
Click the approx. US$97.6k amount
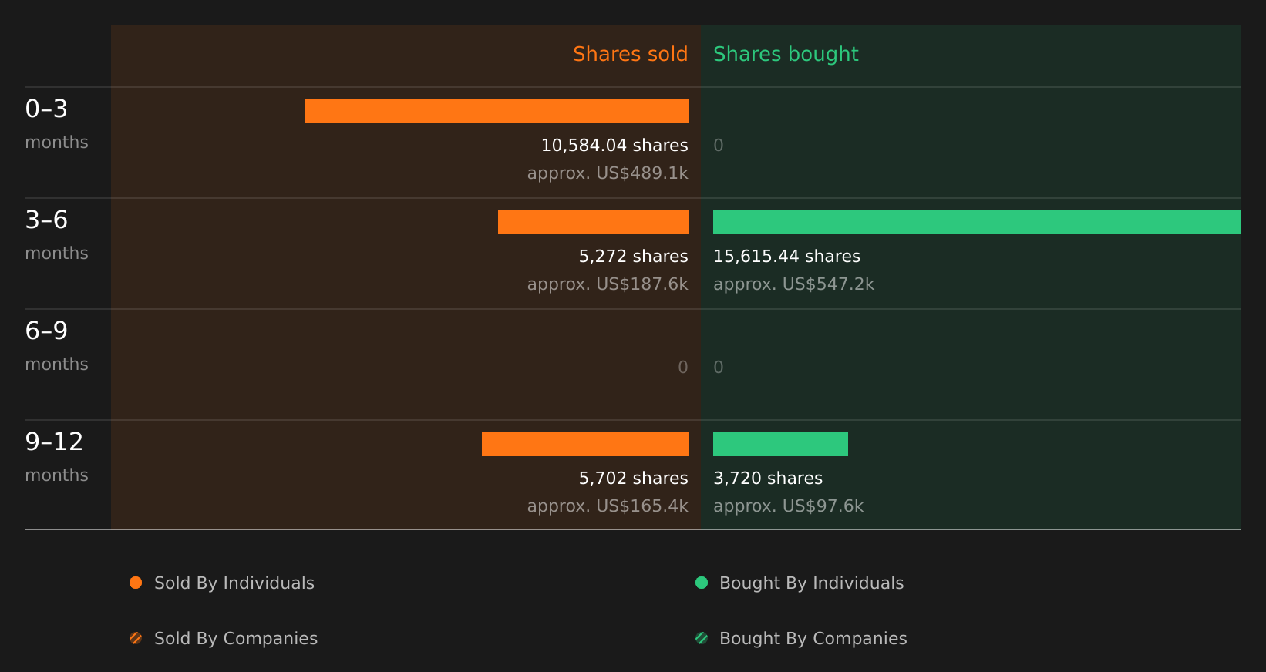pyautogui.click(x=788, y=506)
